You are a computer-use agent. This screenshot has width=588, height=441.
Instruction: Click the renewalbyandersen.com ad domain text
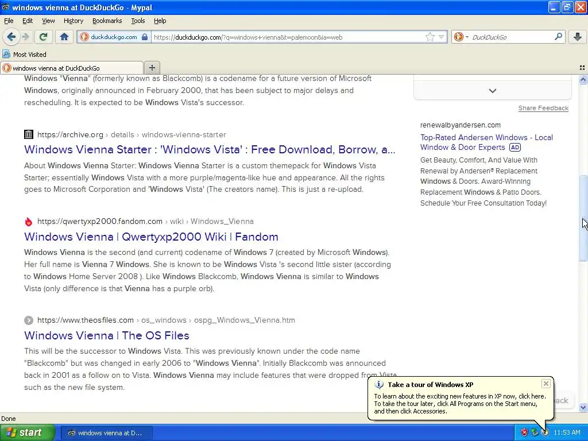point(460,125)
